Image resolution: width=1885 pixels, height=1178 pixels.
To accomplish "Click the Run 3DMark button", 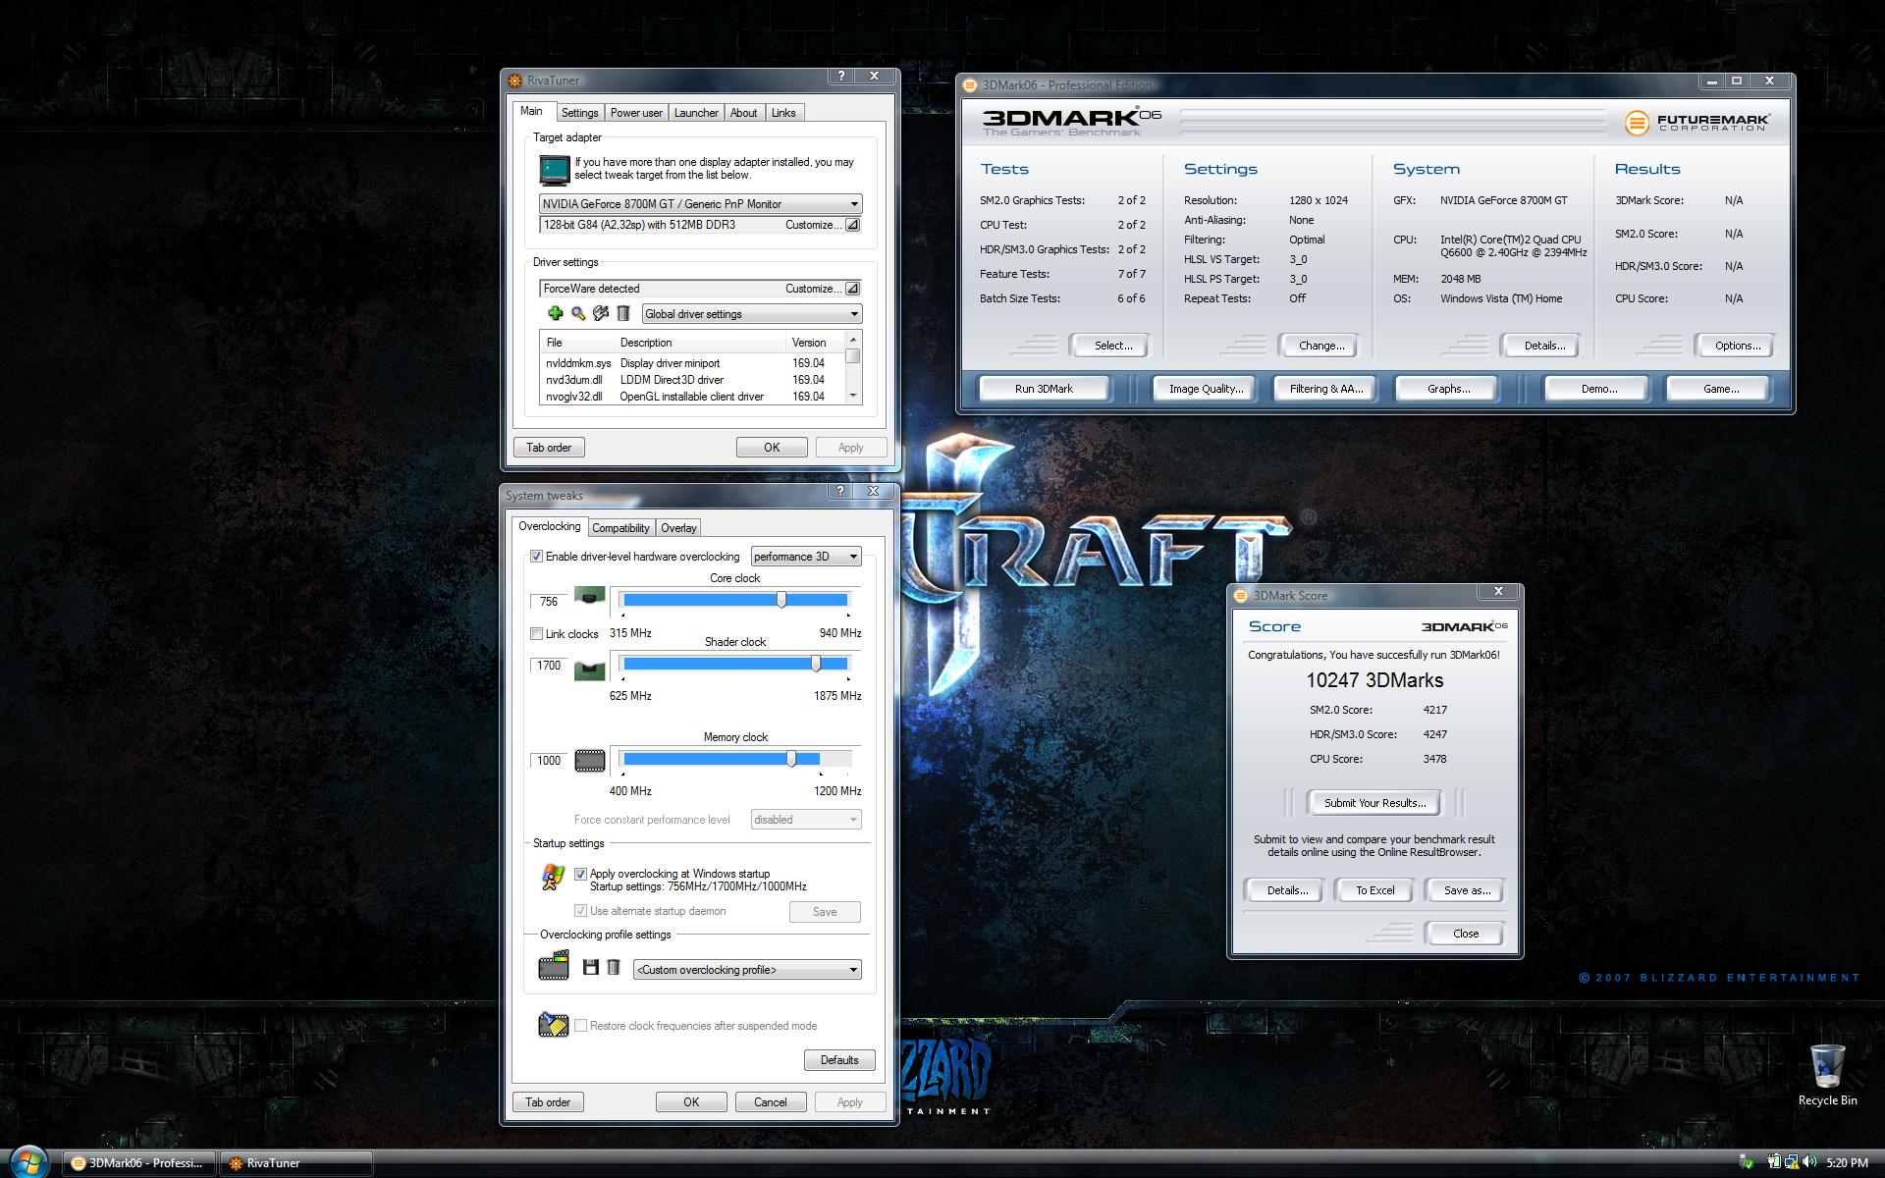I will click(x=1044, y=389).
